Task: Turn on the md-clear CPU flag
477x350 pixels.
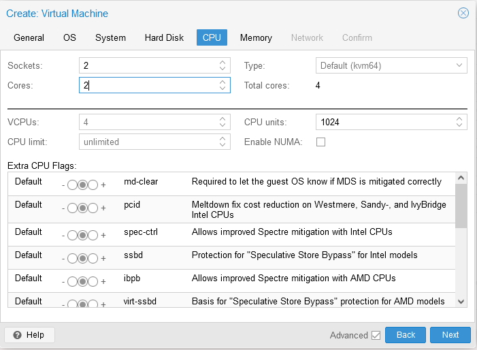Action: pos(93,185)
